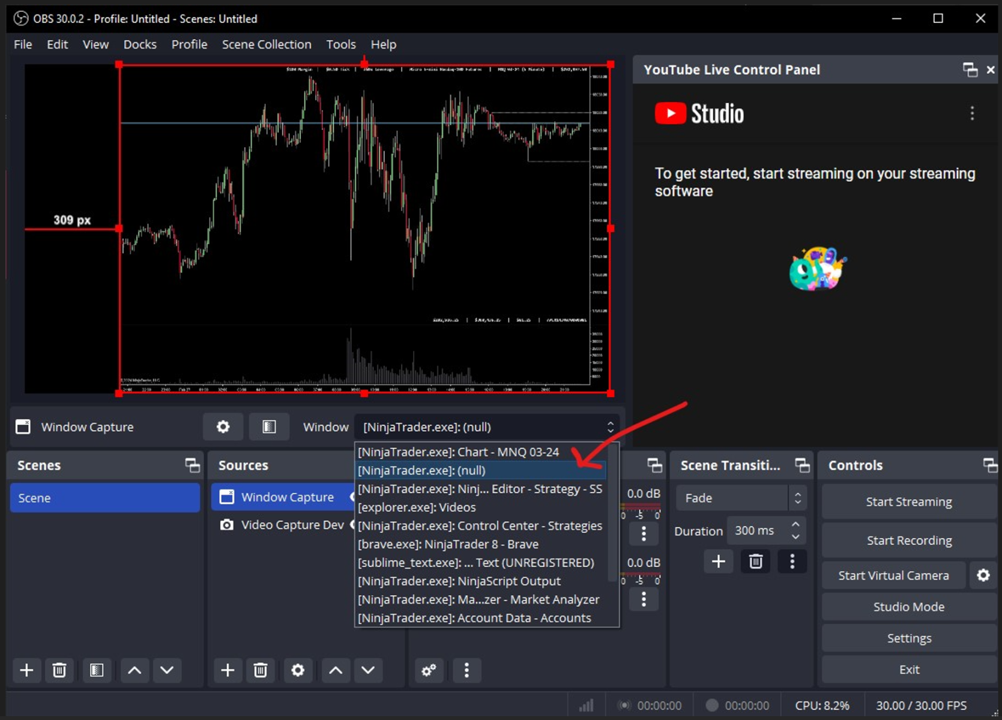Add a new source with the plus icon
Screen dimensions: 1002x720
(228, 670)
